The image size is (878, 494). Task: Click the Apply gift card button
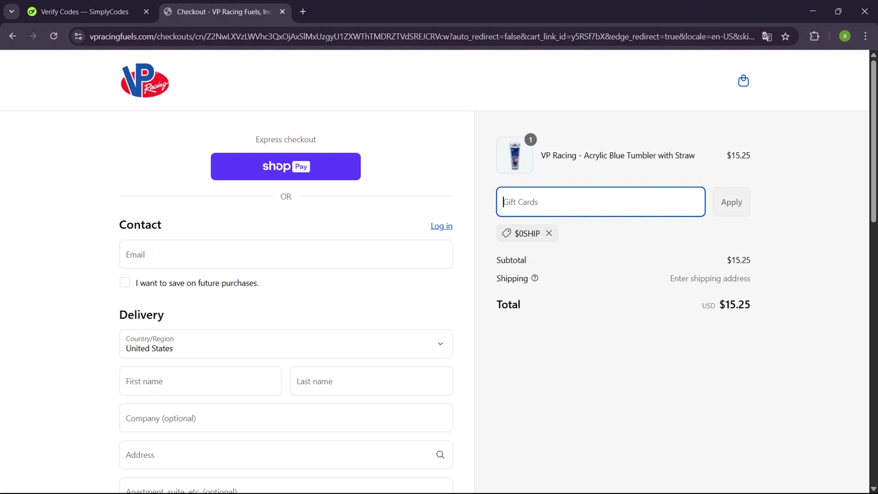pyautogui.click(x=731, y=202)
